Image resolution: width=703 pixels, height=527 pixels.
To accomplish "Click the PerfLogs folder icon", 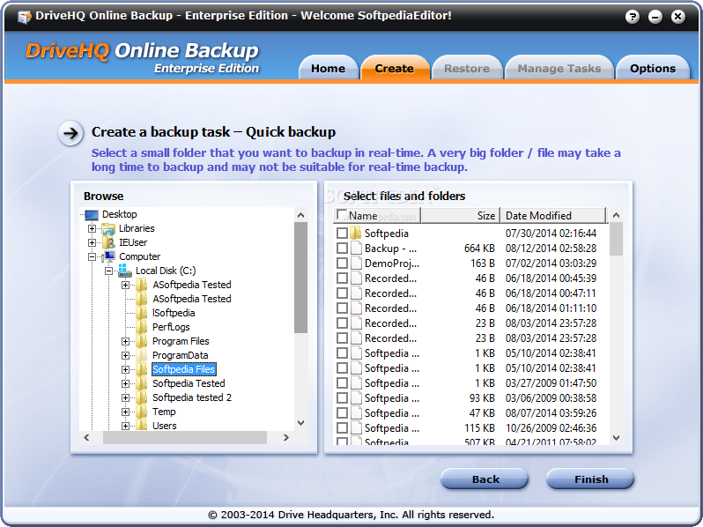I will [141, 327].
